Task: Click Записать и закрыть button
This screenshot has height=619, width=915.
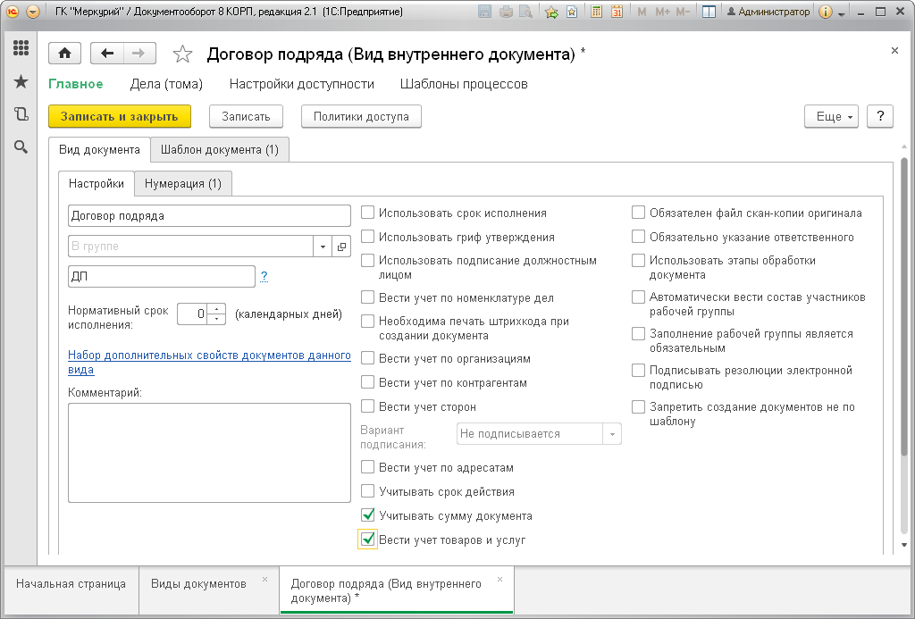Action: [x=120, y=117]
